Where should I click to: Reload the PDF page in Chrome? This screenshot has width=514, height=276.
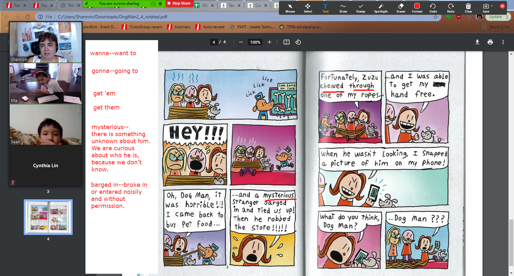(x=28, y=17)
